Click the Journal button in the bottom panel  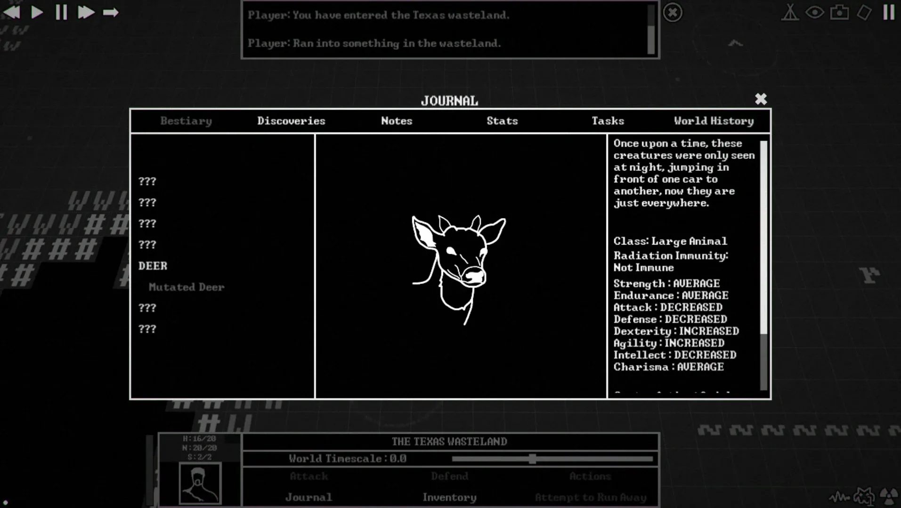pos(308,497)
